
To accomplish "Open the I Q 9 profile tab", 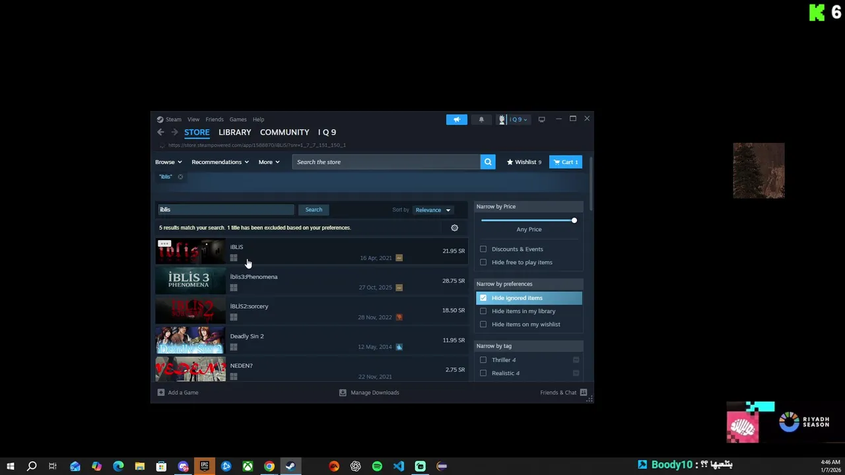I will [x=327, y=133].
